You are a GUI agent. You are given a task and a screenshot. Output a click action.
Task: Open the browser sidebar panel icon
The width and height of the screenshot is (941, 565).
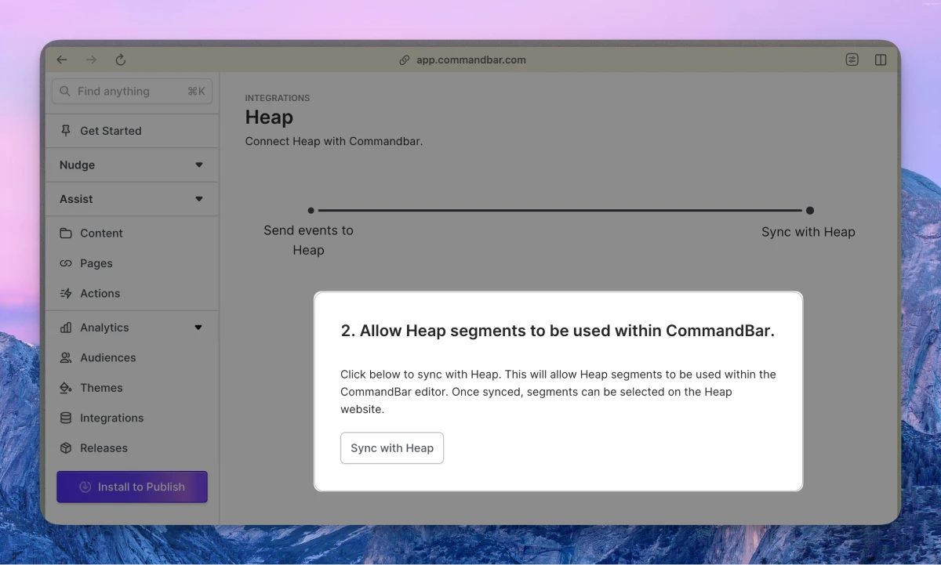pyautogui.click(x=881, y=60)
